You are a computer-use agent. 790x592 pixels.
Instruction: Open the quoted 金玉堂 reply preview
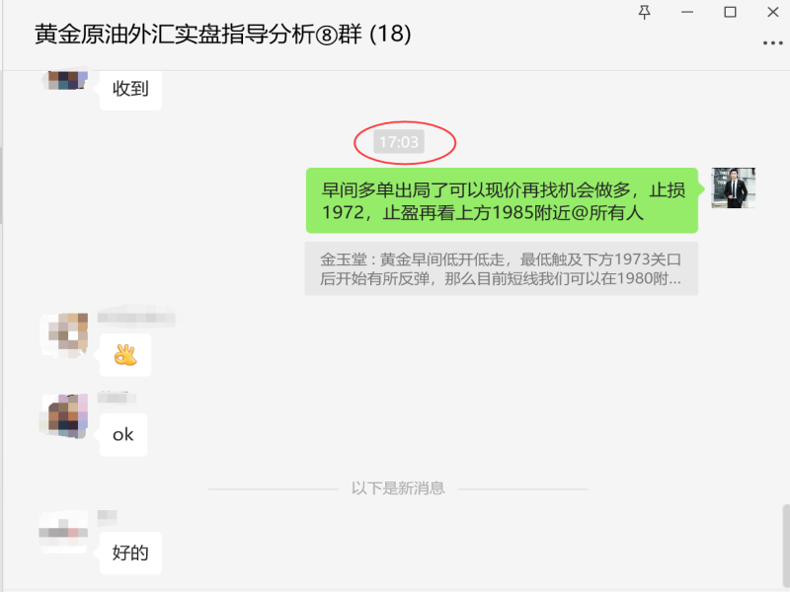502,268
